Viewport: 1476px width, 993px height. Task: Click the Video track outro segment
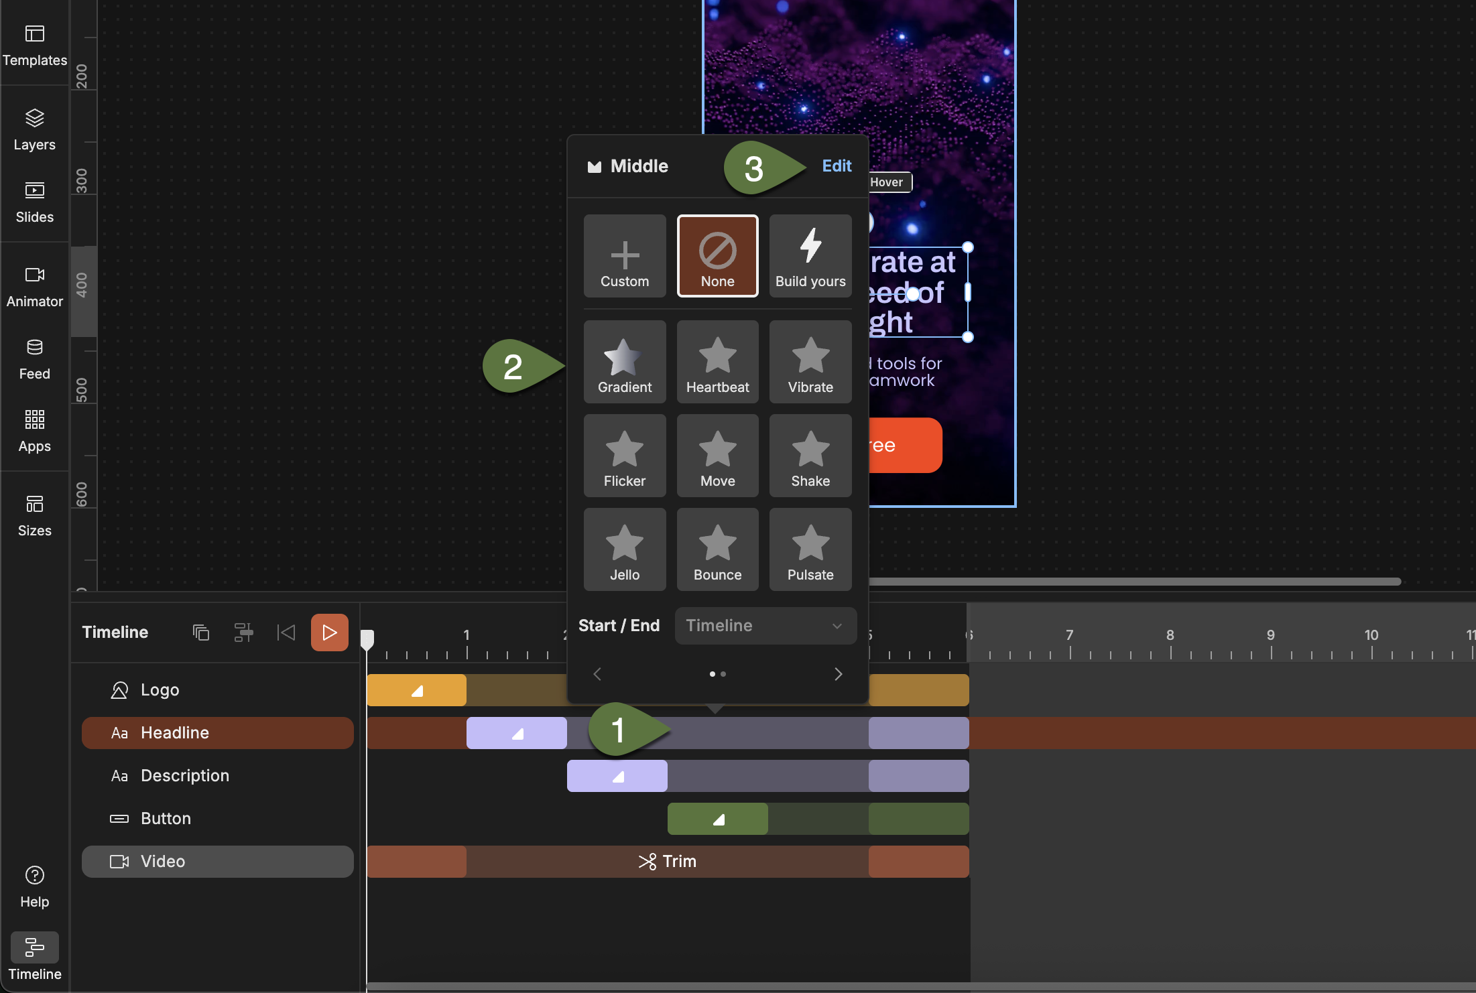[919, 862]
